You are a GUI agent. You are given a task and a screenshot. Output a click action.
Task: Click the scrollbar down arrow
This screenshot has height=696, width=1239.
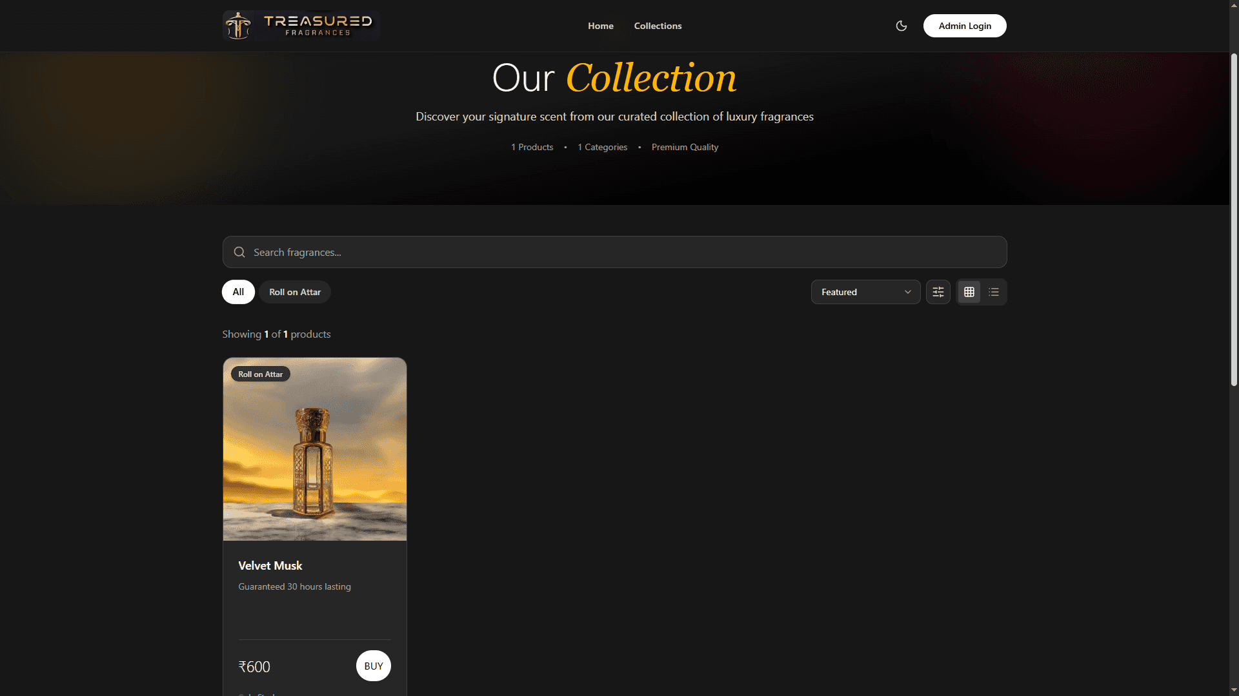[x=1233, y=690]
